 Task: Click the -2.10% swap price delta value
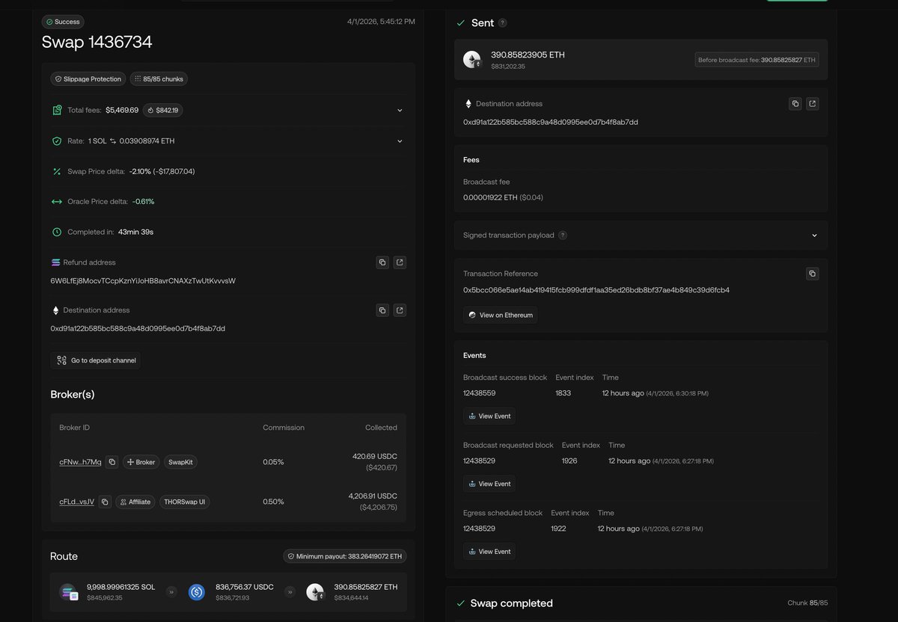pos(139,171)
